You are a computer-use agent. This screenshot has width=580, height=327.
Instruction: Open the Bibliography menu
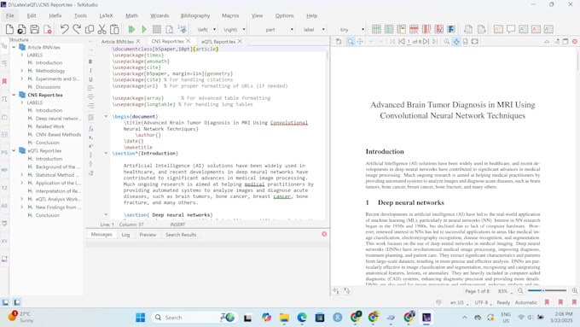click(x=195, y=15)
